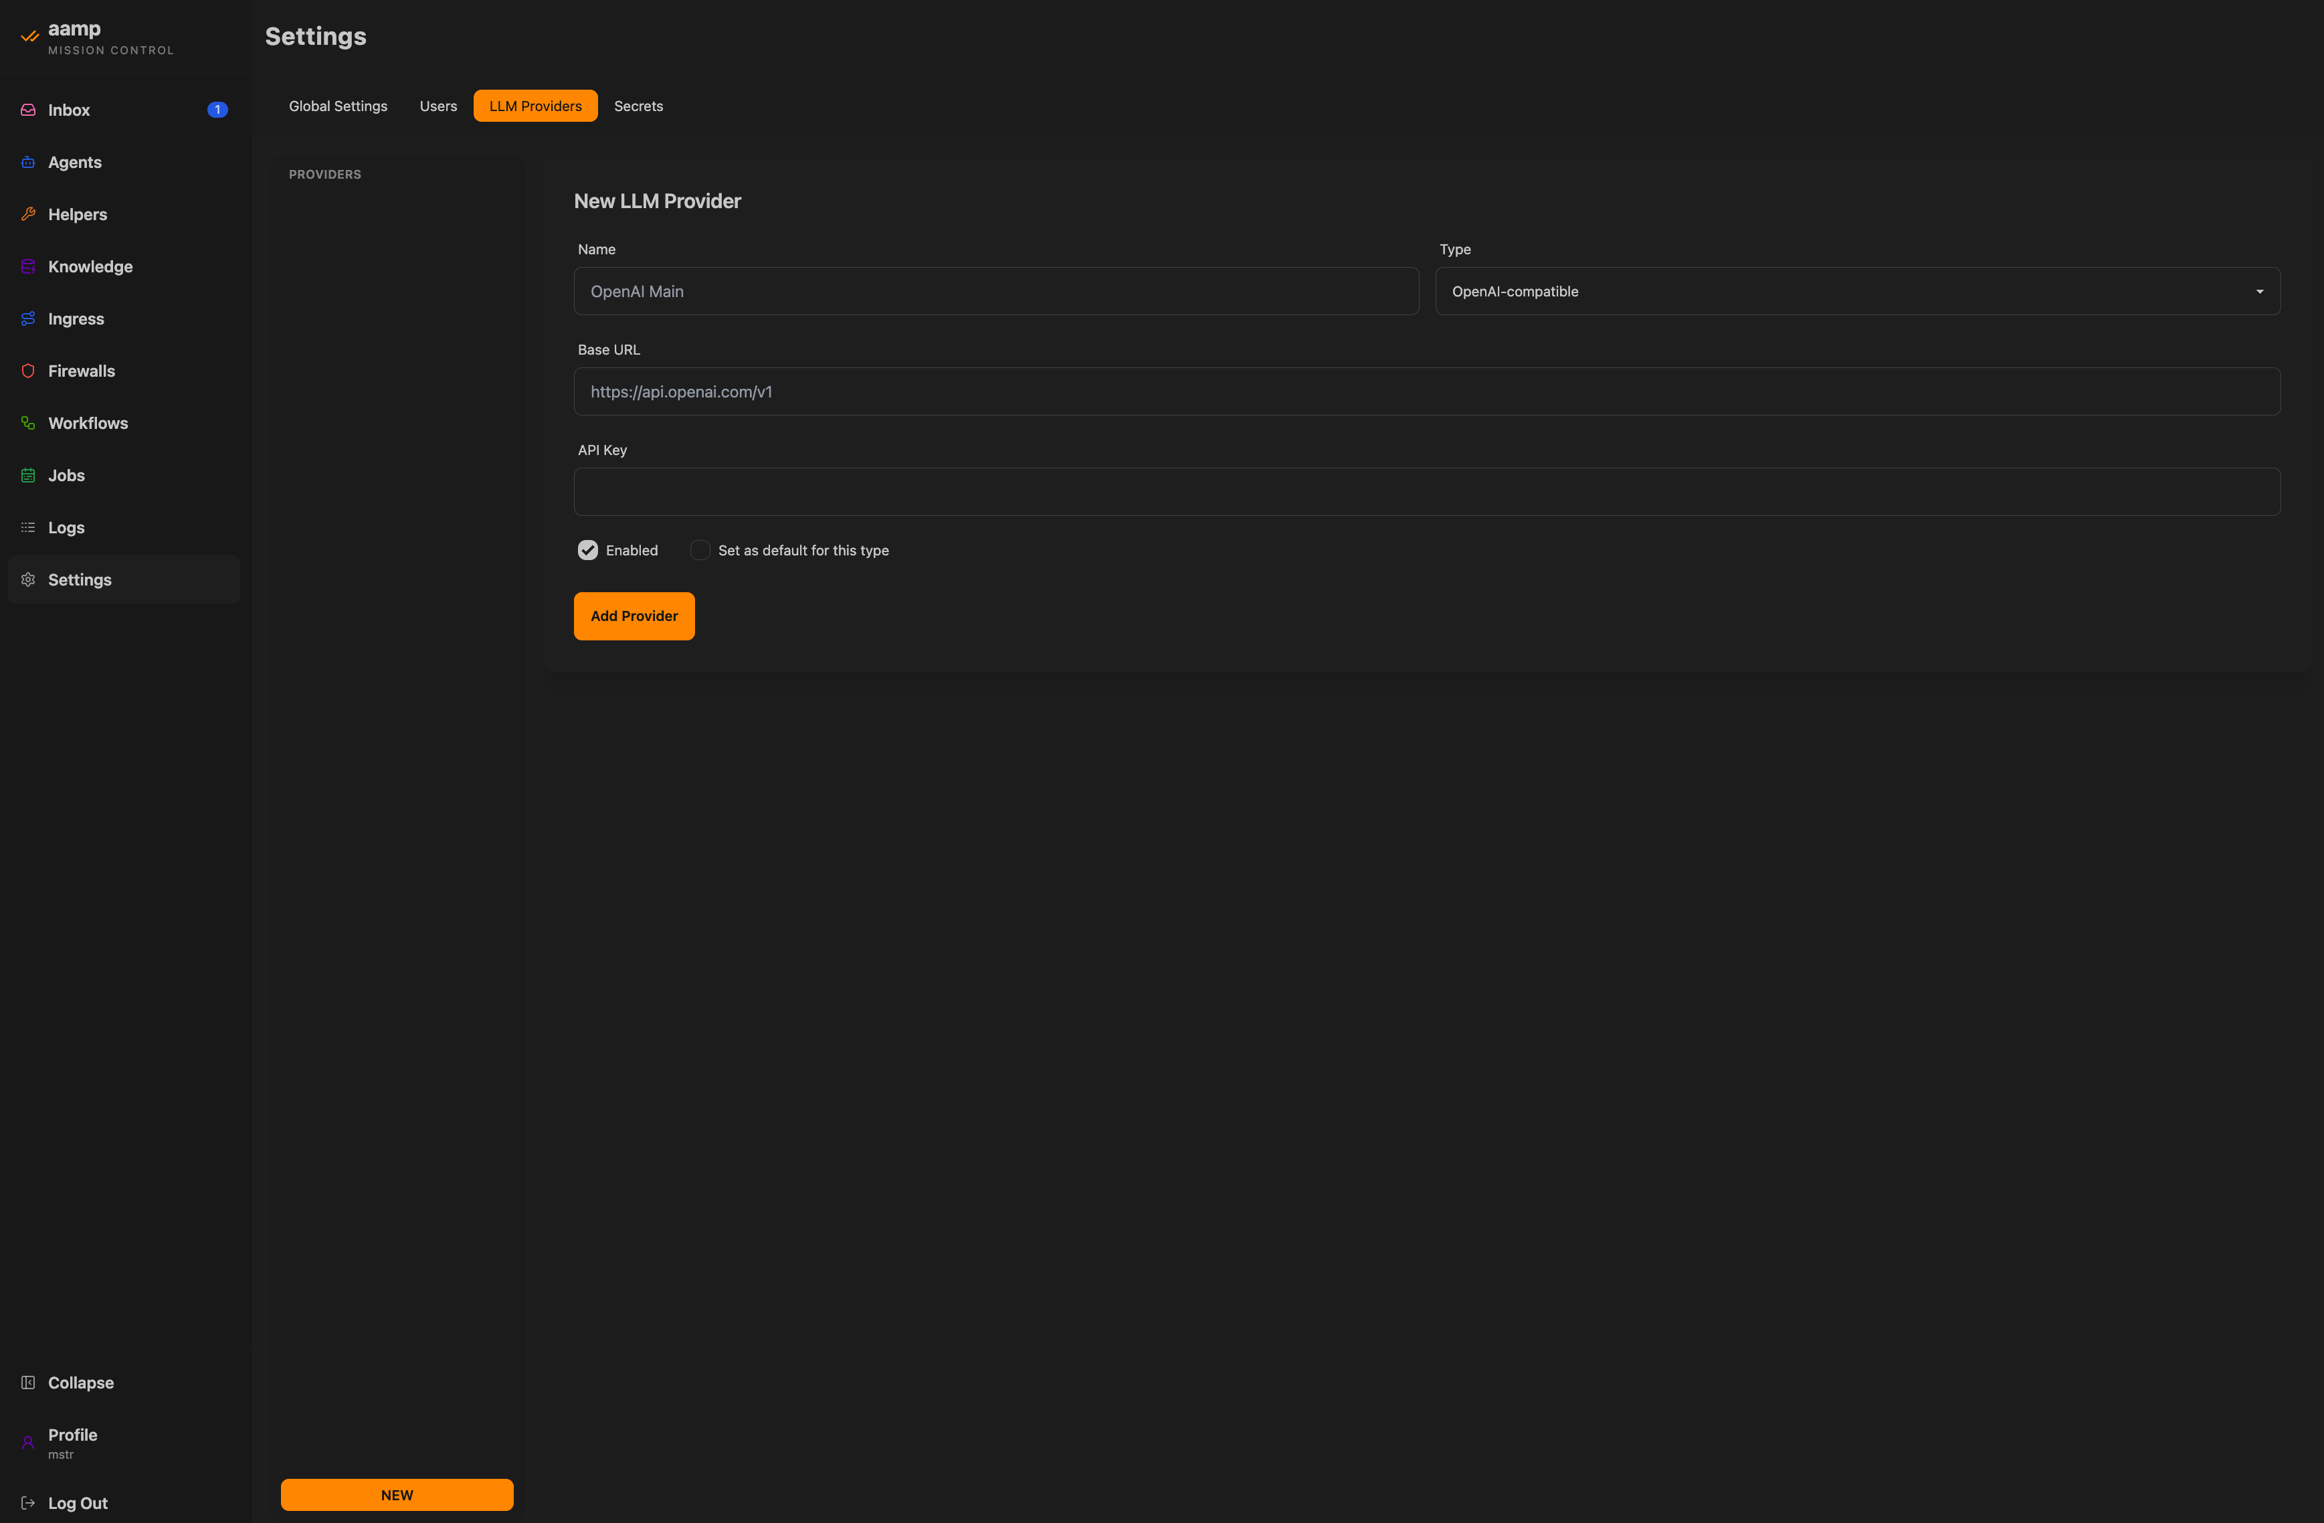Click the NEW provider button

point(397,1496)
